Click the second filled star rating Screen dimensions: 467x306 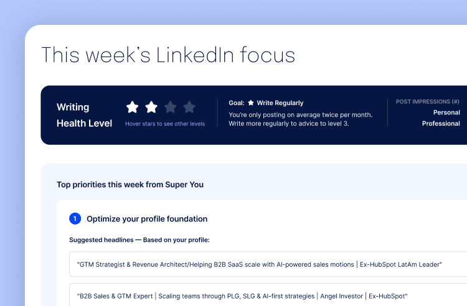(x=151, y=107)
